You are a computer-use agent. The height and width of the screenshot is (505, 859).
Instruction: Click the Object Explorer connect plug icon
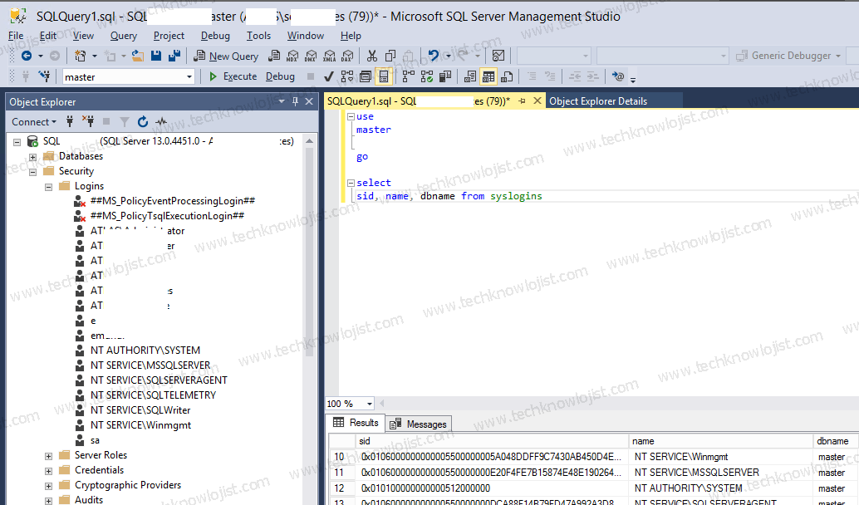point(70,121)
